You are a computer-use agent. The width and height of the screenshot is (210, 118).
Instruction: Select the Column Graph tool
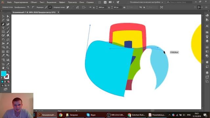[x=8, y=60]
